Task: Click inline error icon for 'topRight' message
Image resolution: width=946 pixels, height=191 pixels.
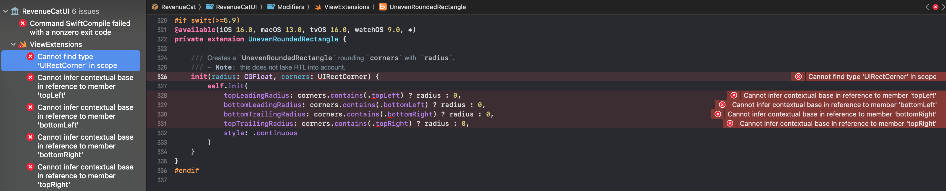Action: pyautogui.click(x=730, y=124)
